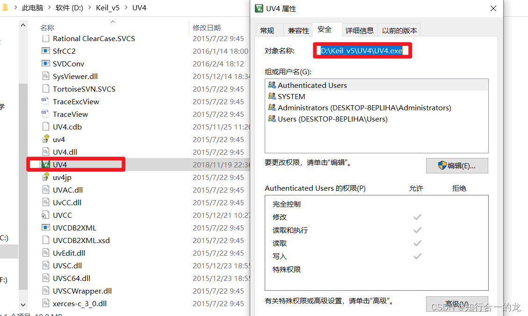Viewport: 528px width, 316px height.
Task: Click the SVDConv application icon
Action: (46, 63)
